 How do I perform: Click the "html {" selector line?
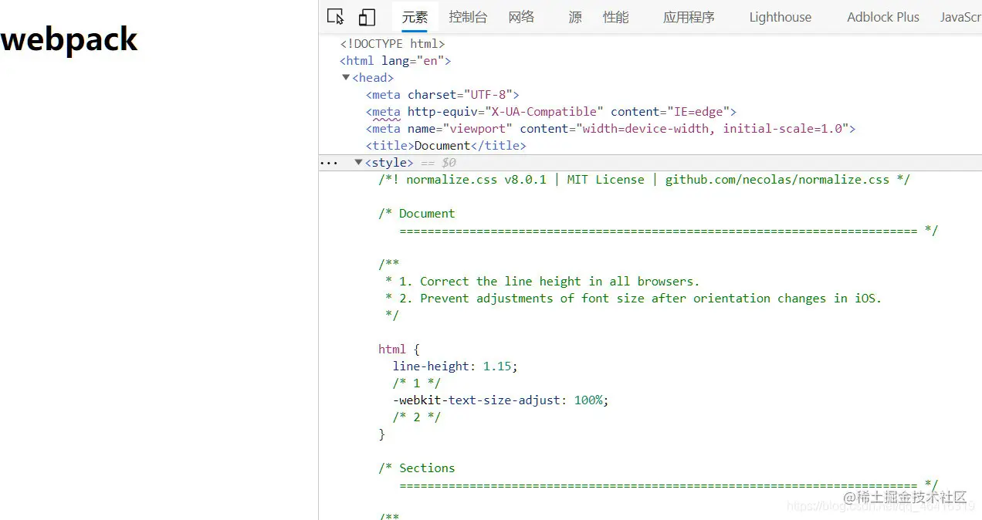[x=399, y=349]
